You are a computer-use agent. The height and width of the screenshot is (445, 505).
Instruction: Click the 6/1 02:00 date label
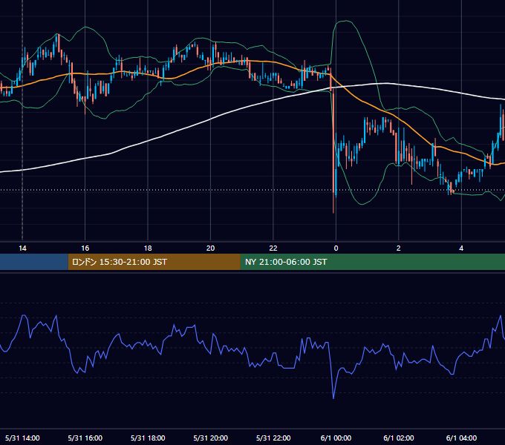[398, 438]
